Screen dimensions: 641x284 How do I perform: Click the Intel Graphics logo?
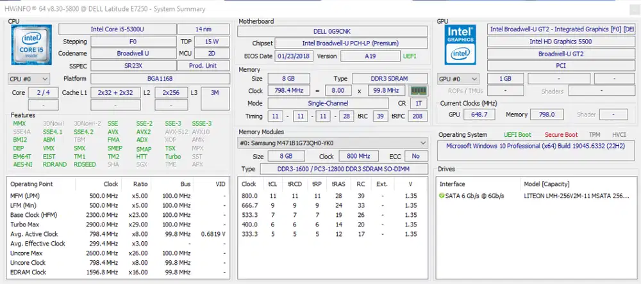point(461,43)
